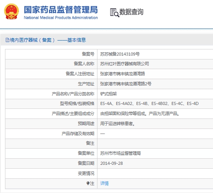This screenshot has width=213, height=193.
Task: Select the 备案人注册地址 label
Action: 80,74
